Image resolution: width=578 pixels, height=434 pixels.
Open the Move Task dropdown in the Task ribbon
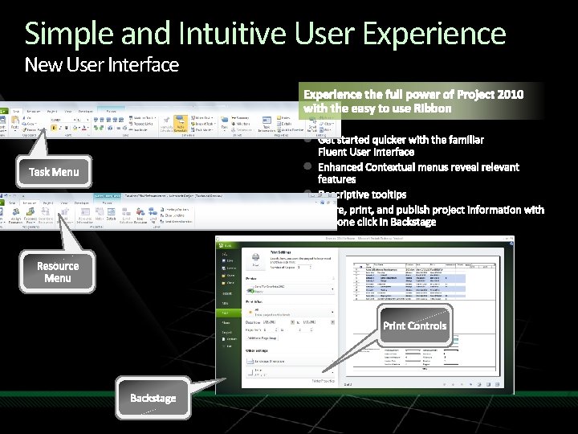coord(202,117)
